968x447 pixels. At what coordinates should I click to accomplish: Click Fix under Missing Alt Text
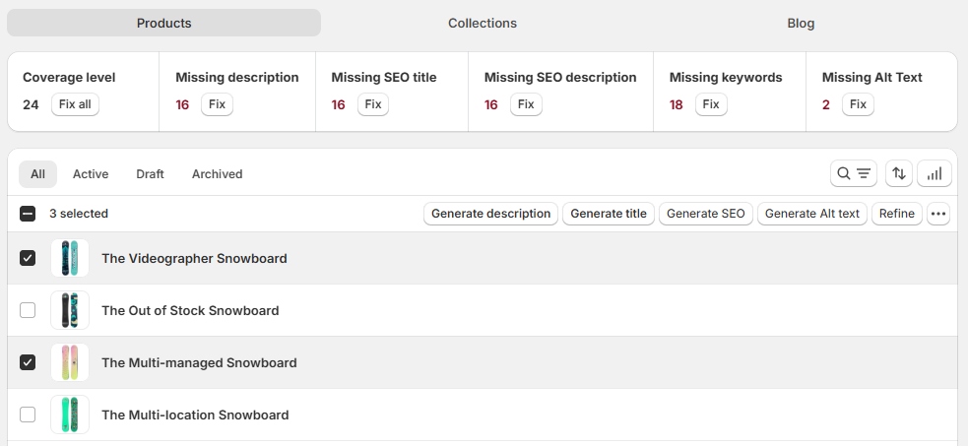tap(858, 104)
